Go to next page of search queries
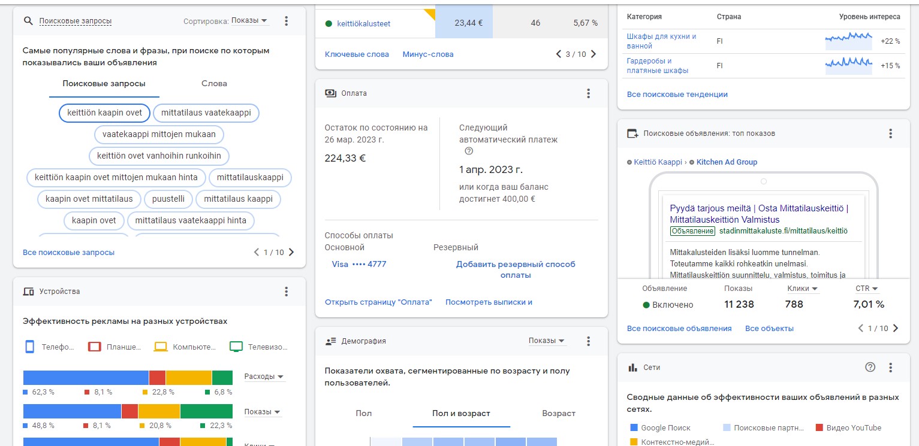 pos(292,253)
